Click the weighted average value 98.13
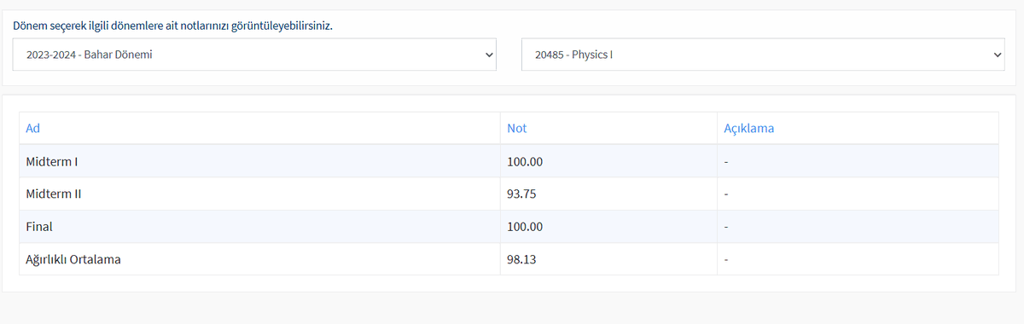This screenshot has width=1024, height=324. [521, 259]
